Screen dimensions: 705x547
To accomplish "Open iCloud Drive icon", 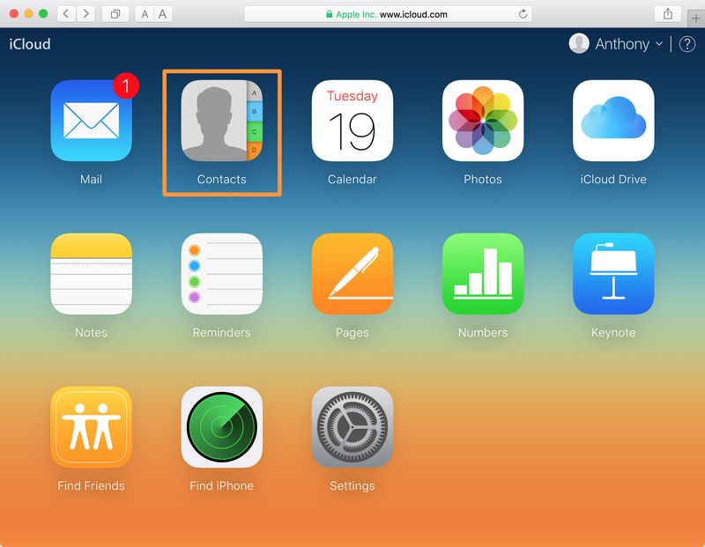I will coord(613,121).
